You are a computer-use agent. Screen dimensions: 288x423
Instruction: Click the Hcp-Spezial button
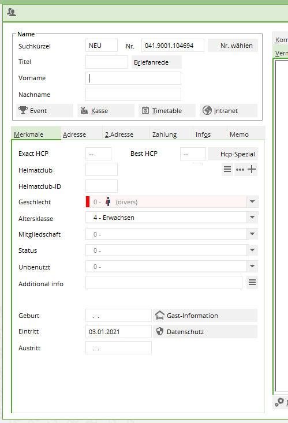click(233, 154)
